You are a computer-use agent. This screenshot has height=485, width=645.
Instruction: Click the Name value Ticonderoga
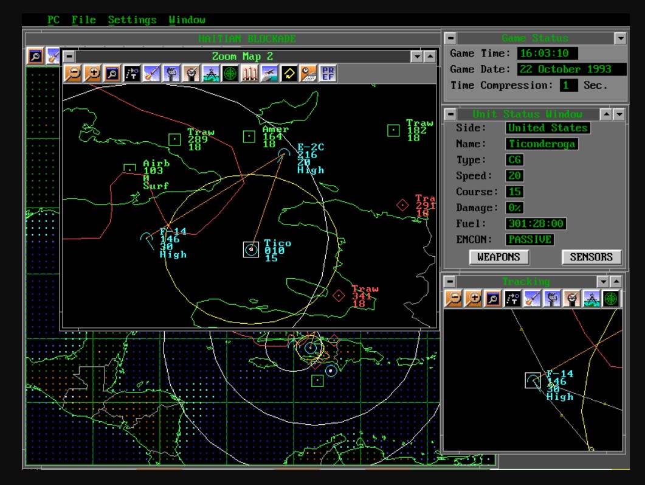(542, 144)
